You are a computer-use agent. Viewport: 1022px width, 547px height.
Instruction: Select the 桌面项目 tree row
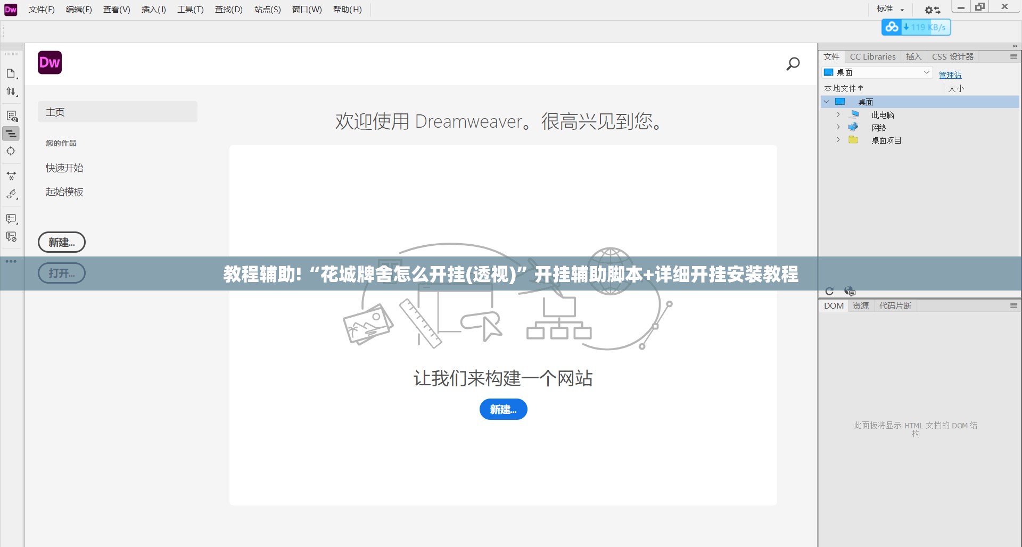pos(920,140)
